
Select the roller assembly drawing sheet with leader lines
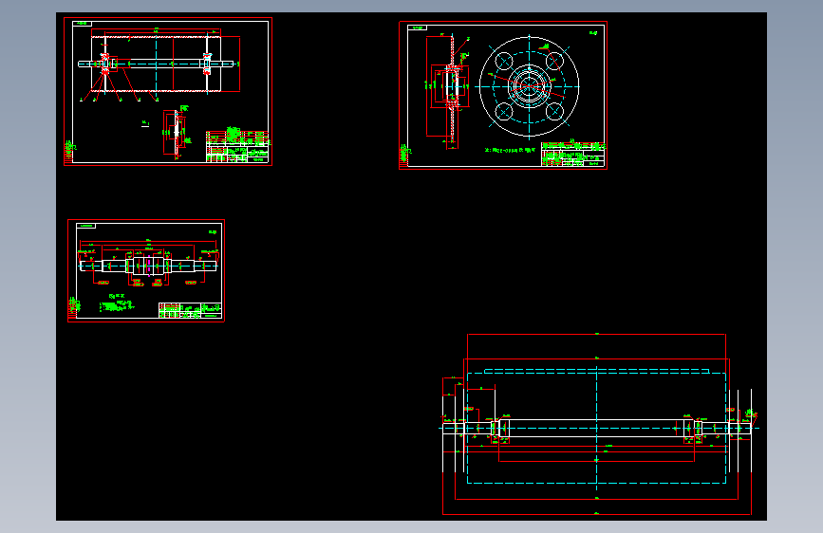[168, 91]
